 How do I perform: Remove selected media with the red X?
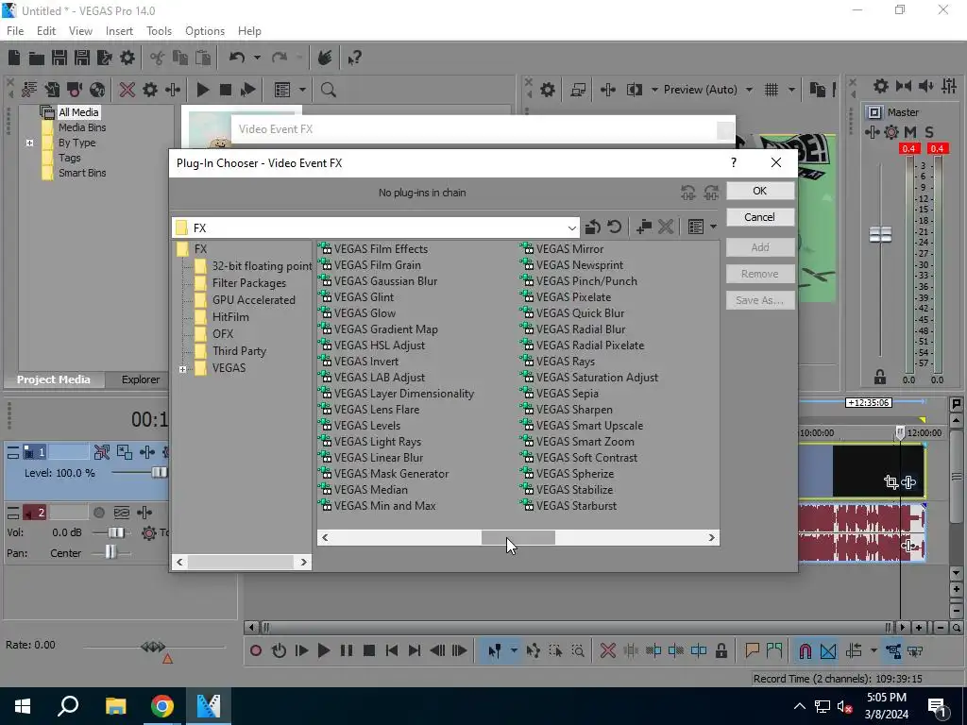coord(127,90)
